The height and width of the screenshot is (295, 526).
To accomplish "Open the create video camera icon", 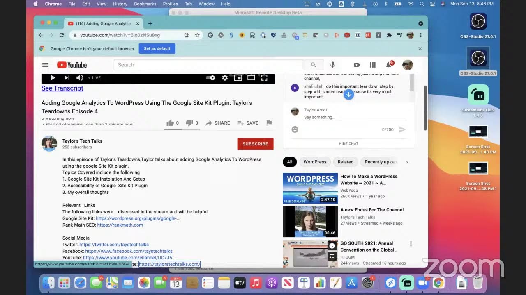I will tap(357, 65).
